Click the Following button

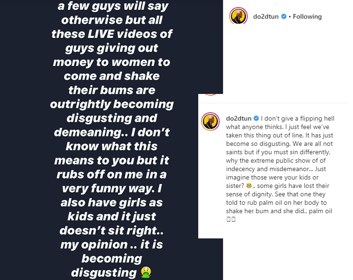[307, 17]
